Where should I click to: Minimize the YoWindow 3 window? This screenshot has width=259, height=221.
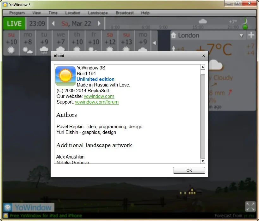click(x=229, y=3)
